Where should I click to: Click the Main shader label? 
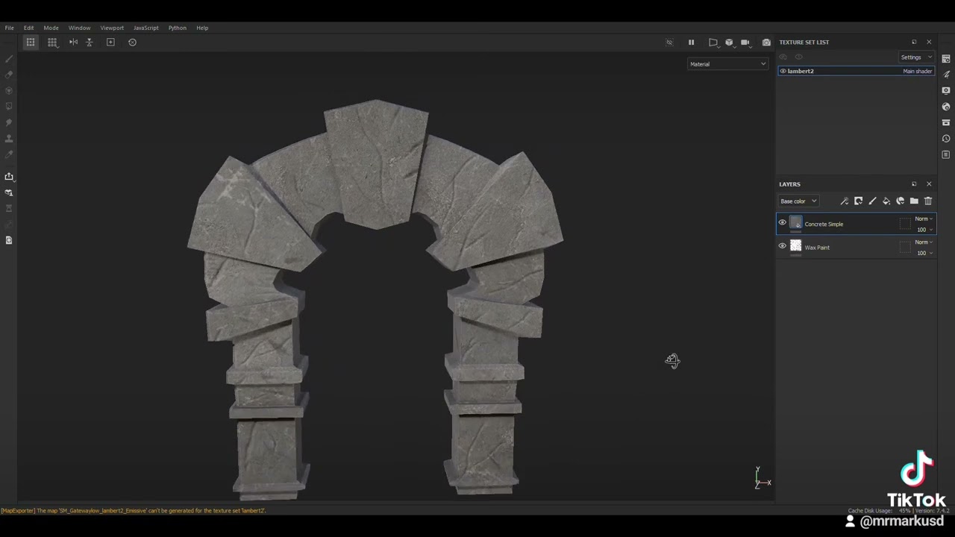coord(918,71)
